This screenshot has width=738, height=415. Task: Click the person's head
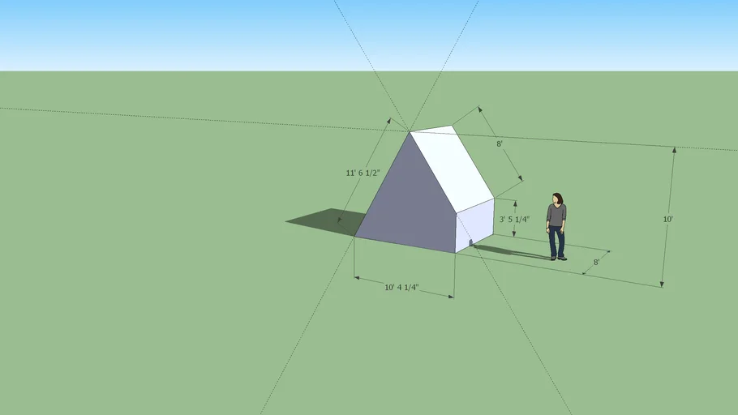tap(557, 199)
